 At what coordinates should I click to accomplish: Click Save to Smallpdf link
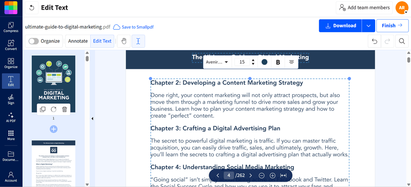tap(133, 27)
